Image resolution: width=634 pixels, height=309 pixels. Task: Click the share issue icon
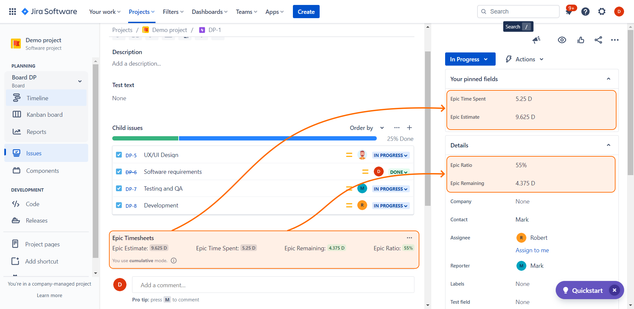pos(598,40)
